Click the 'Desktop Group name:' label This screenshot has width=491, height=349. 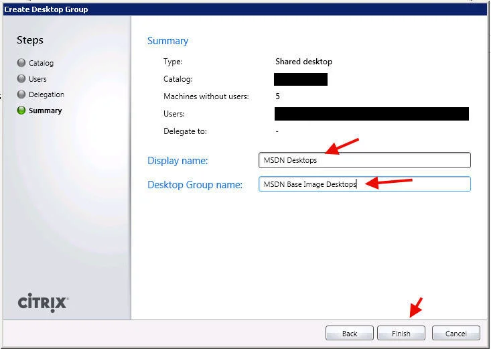click(195, 184)
